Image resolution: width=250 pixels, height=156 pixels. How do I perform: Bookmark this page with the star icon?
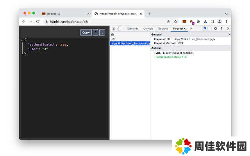coord(175,21)
